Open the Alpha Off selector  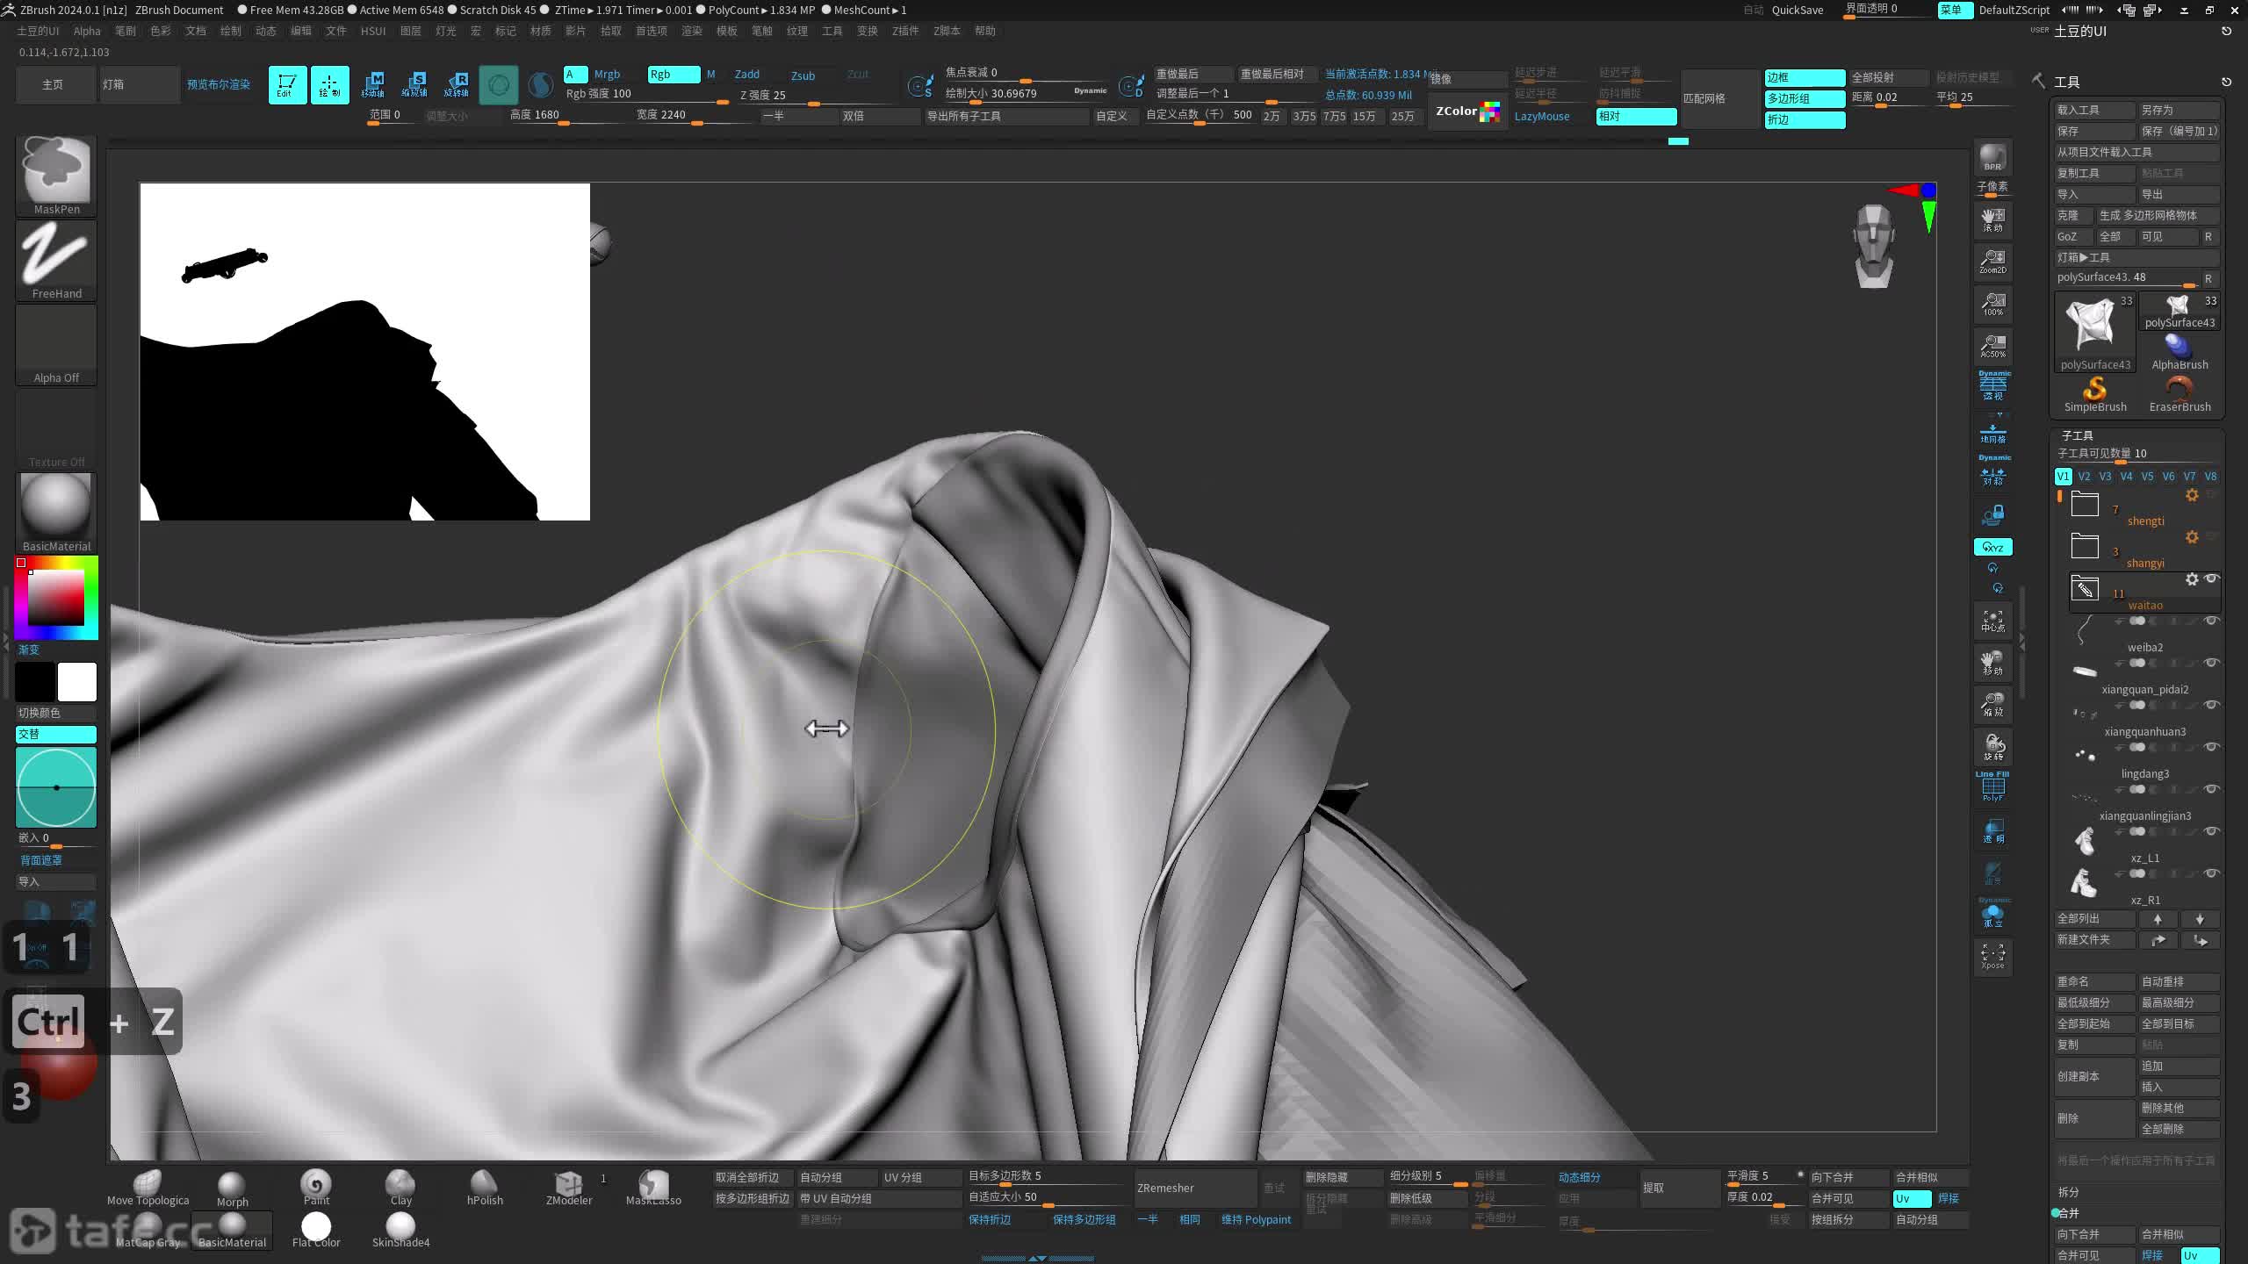coord(56,344)
